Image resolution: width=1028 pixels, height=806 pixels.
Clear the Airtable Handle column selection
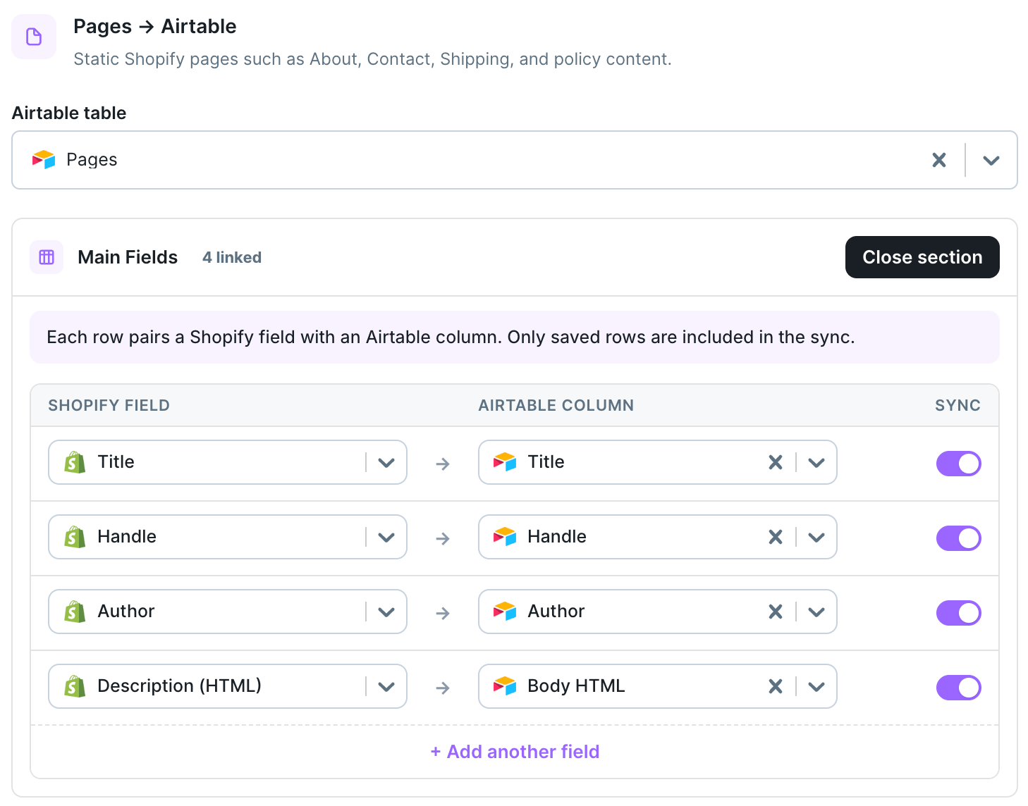(776, 537)
